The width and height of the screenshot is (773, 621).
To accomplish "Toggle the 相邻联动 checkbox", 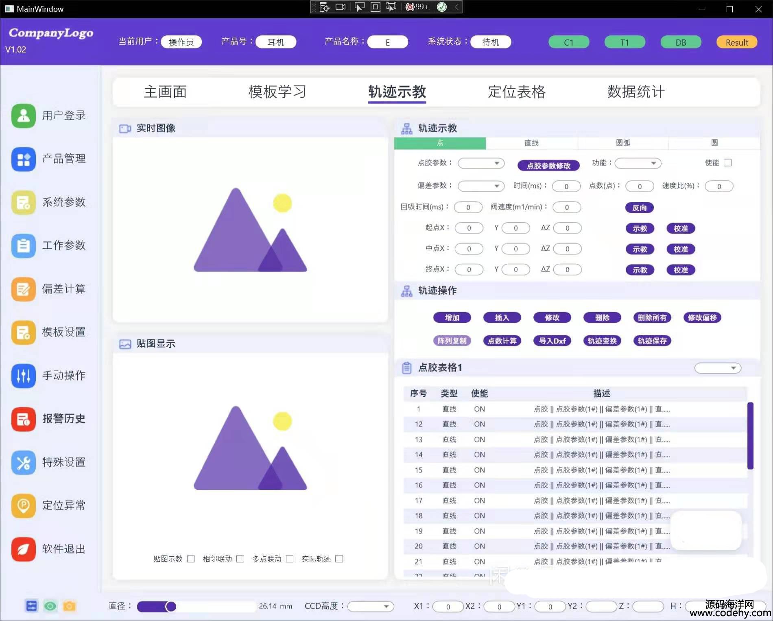I will click(240, 559).
